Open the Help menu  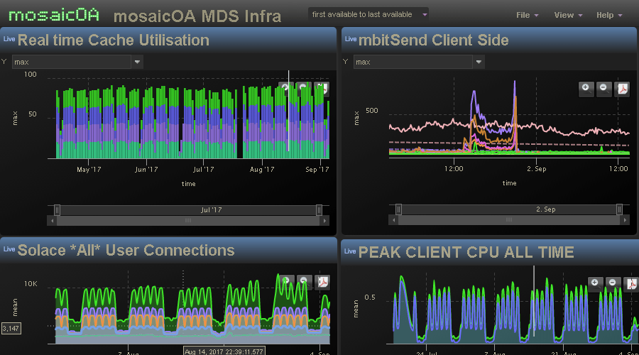point(609,15)
